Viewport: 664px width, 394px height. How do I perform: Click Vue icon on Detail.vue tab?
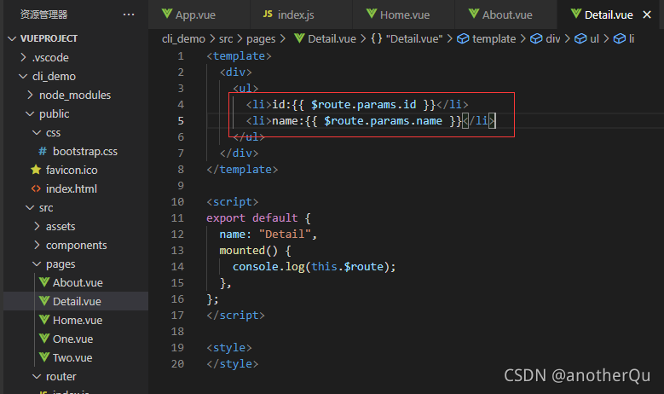coord(576,14)
